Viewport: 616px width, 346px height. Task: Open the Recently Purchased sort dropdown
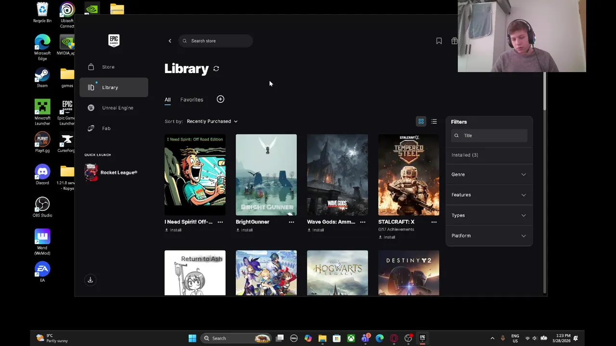(x=212, y=121)
